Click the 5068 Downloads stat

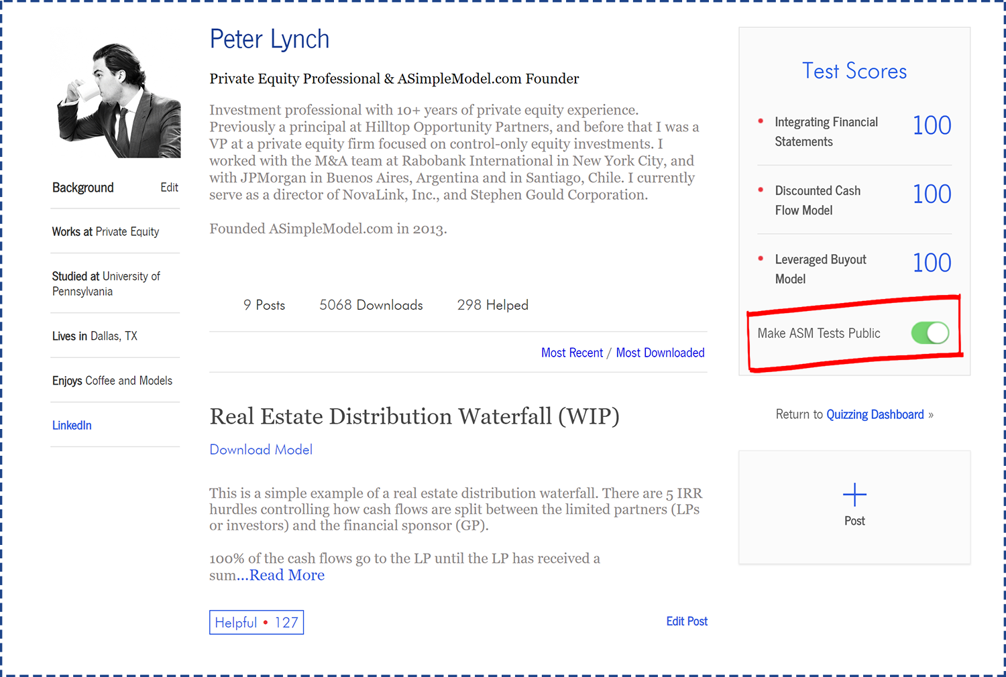click(x=371, y=306)
